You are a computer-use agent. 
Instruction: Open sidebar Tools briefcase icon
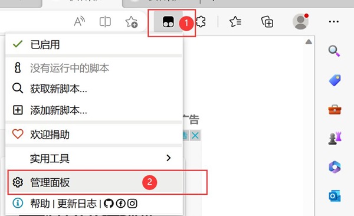335,110
